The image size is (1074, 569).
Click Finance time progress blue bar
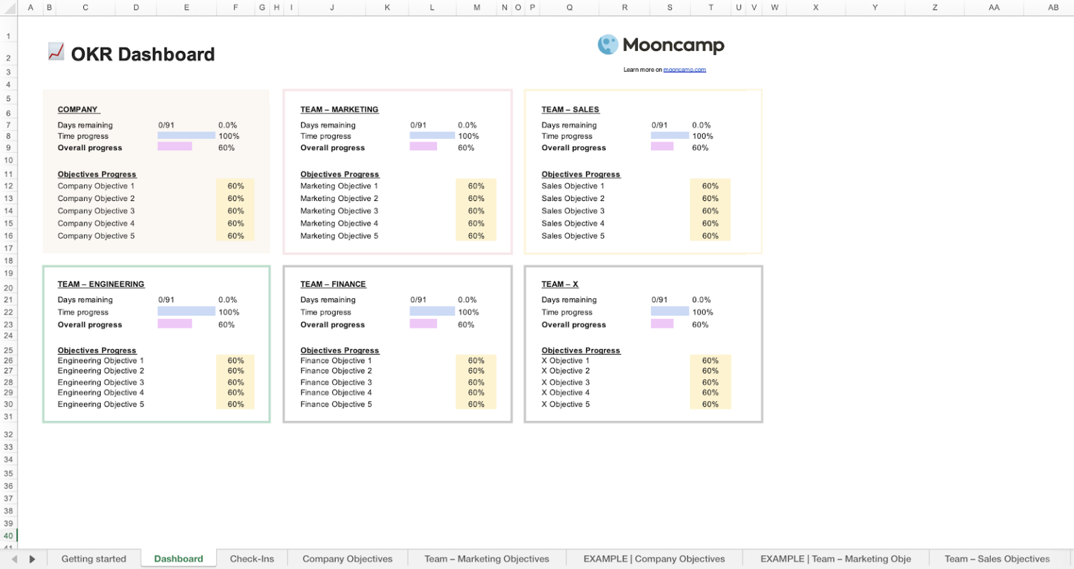tap(432, 311)
